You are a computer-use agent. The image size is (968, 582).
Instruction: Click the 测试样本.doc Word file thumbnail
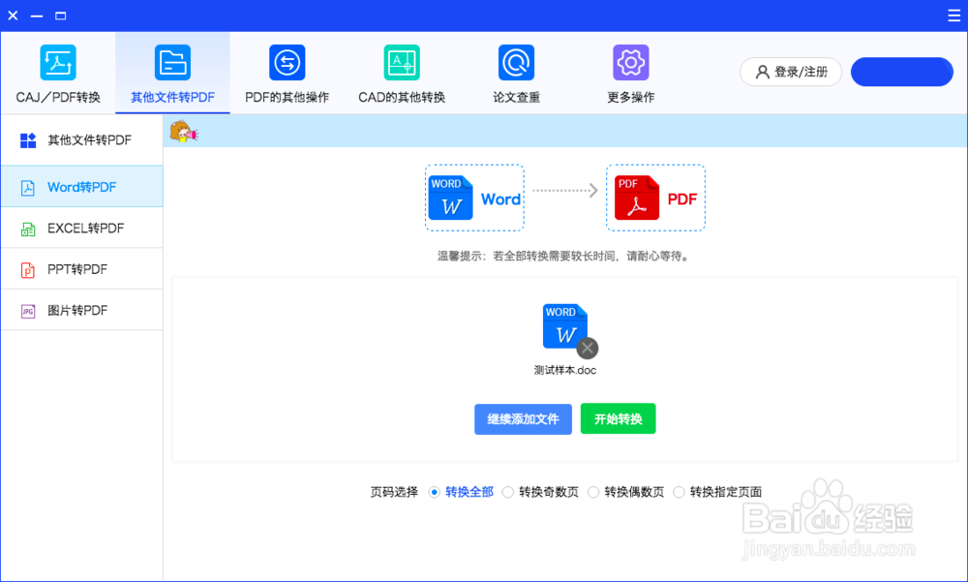(x=565, y=326)
